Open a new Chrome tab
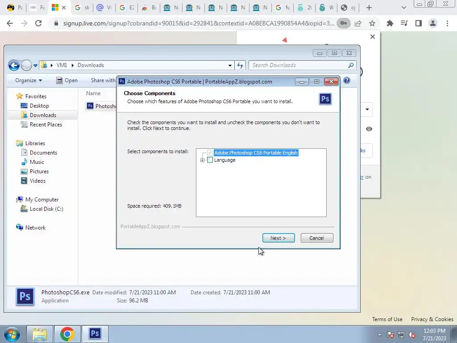This screenshot has width=457, height=343. tap(369, 8)
